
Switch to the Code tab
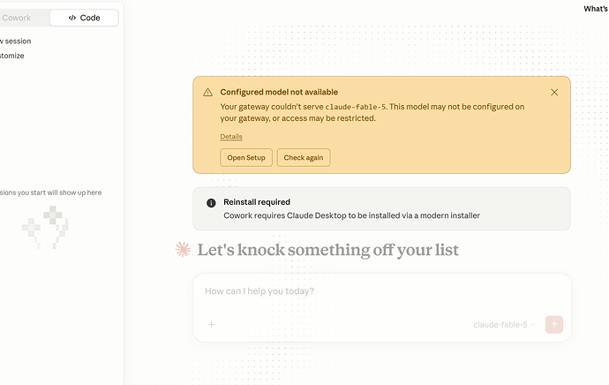pos(84,18)
